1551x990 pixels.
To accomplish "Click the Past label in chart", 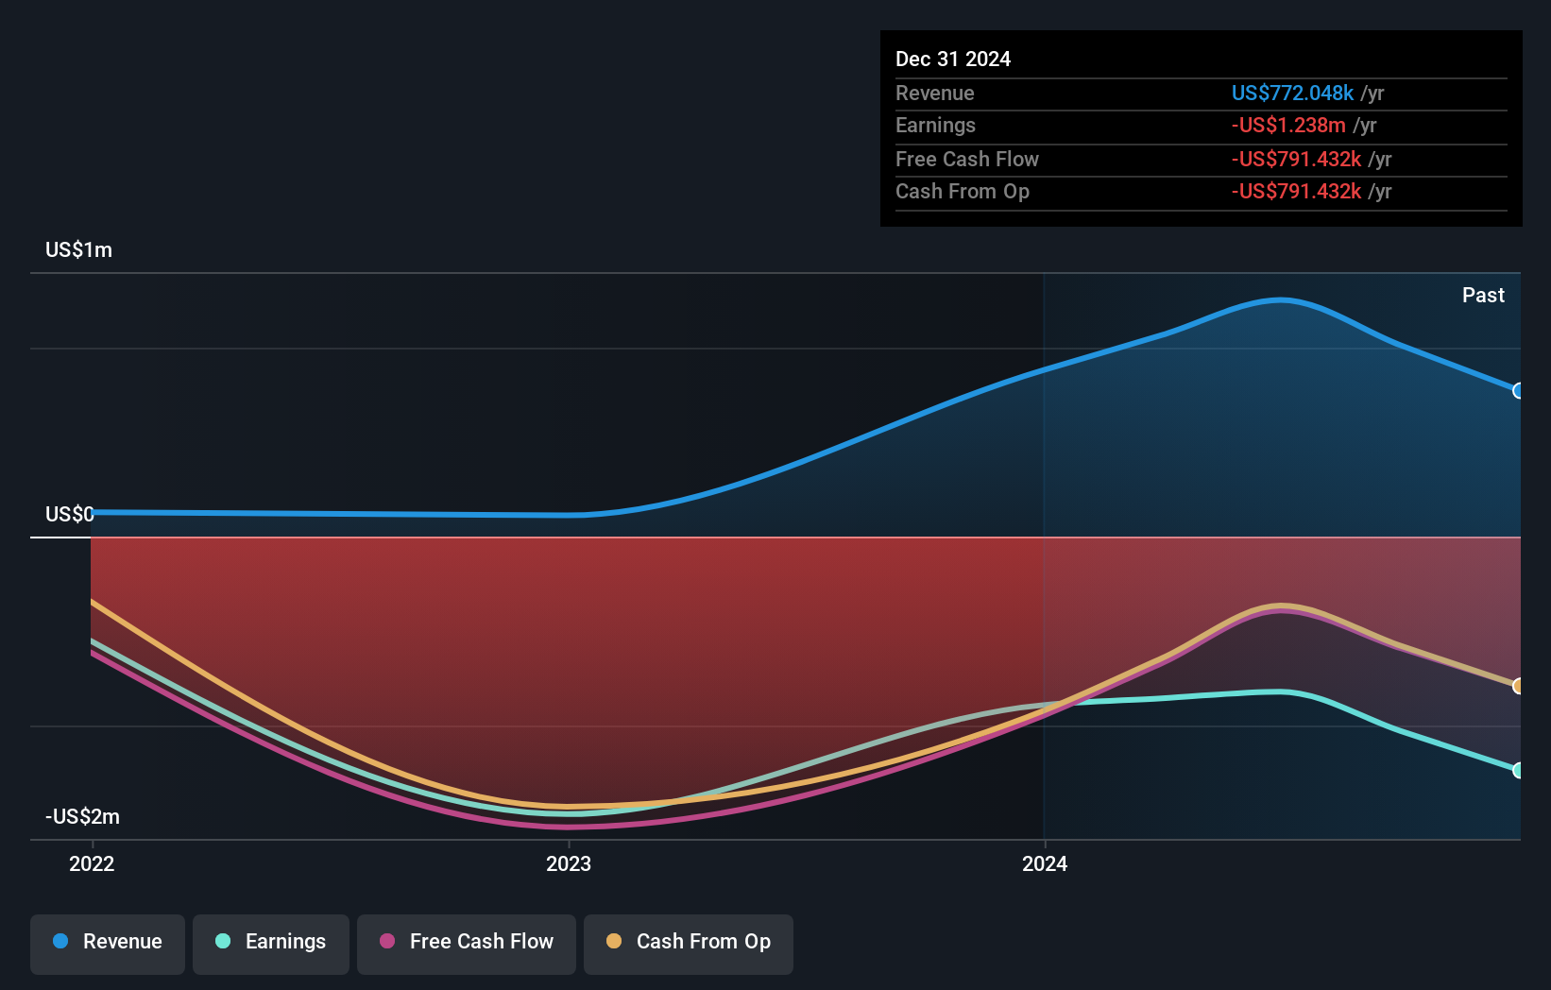I will [x=1483, y=295].
